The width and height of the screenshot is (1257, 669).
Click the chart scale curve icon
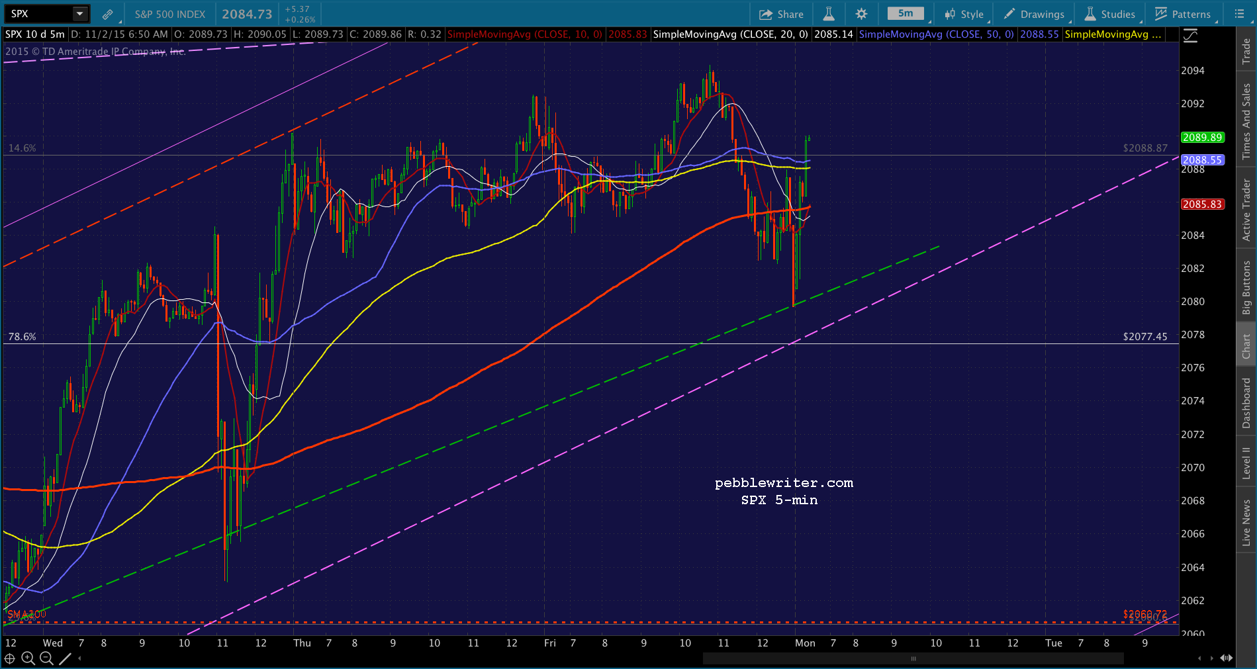[x=1190, y=36]
